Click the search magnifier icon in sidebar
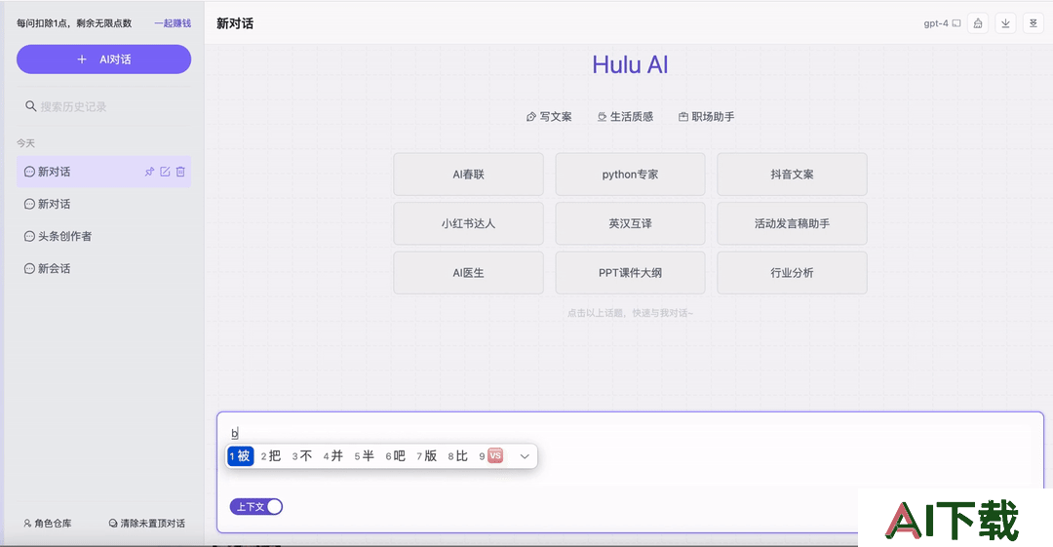 click(x=31, y=106)
